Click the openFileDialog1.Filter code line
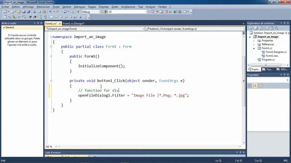The height and width of the screenshot is (163, 291). pos(133,96)
